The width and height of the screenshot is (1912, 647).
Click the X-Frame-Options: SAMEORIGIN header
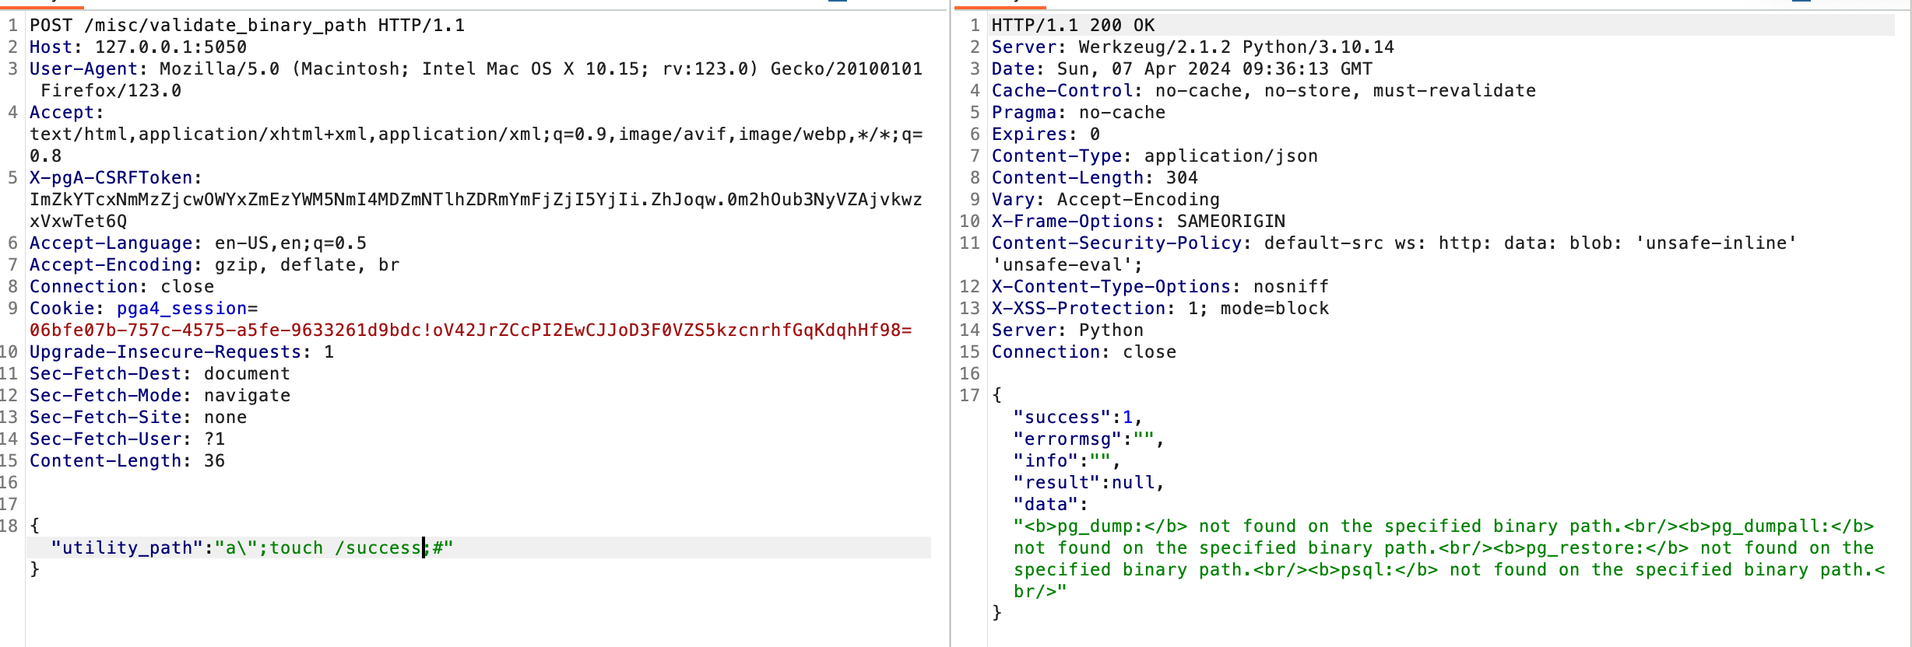(1138, 222)
